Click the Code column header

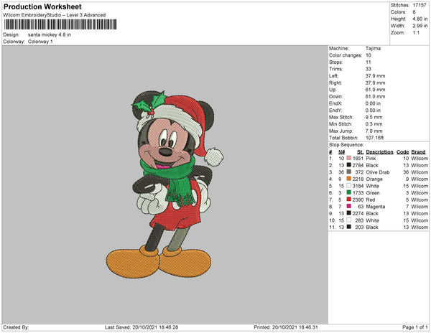point(403,152)
